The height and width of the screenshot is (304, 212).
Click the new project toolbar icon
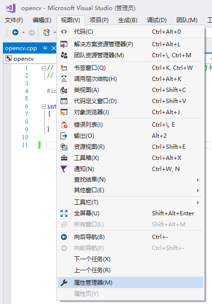[x=47, y=32]
